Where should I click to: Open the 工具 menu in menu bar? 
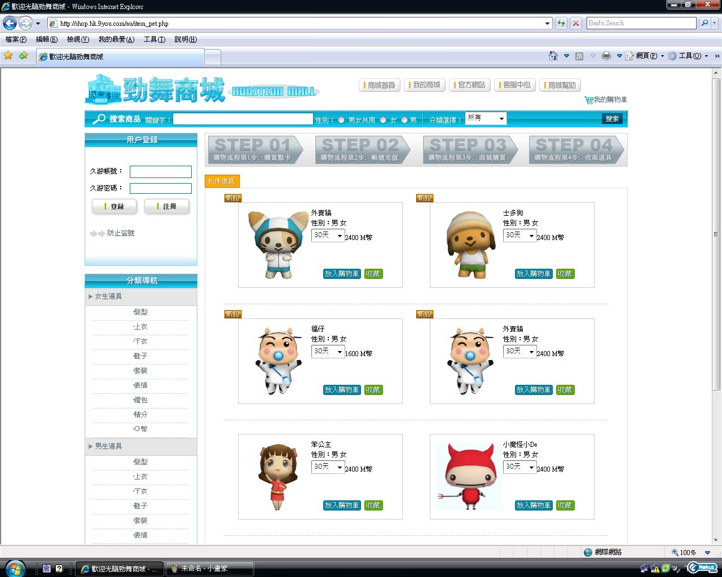(154, 39)
